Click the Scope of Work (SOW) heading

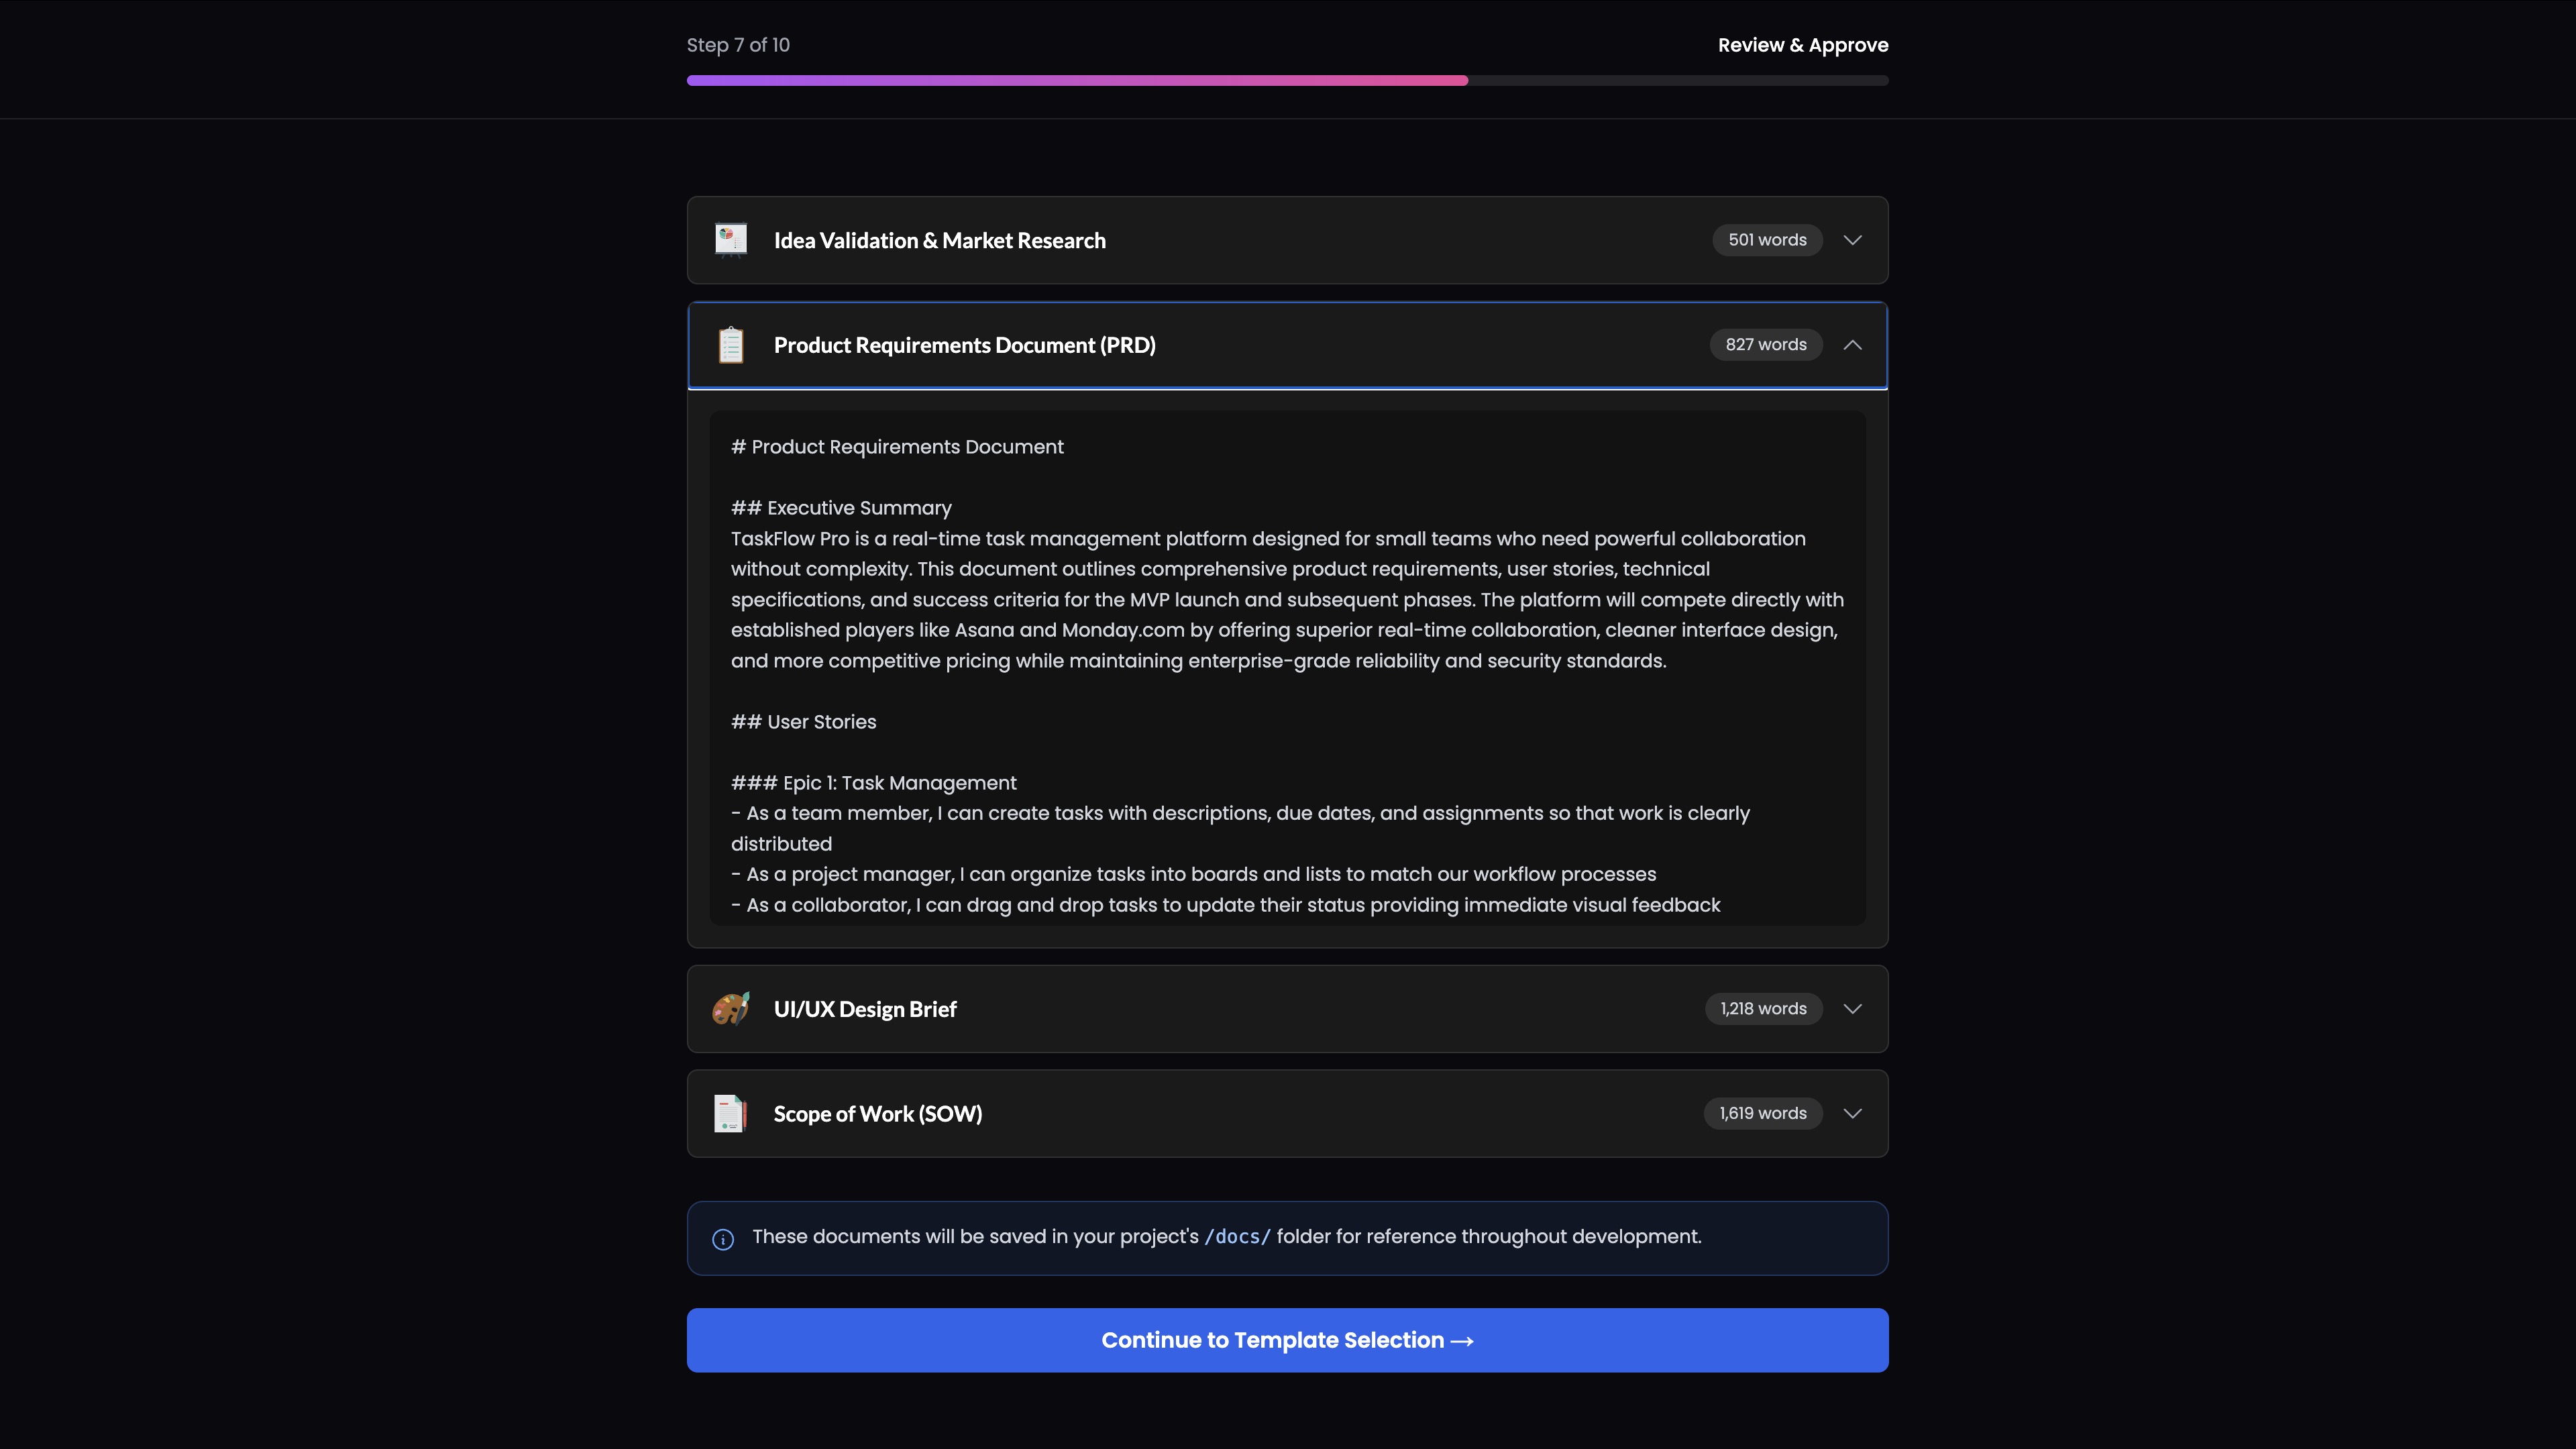pos(877,1114)
